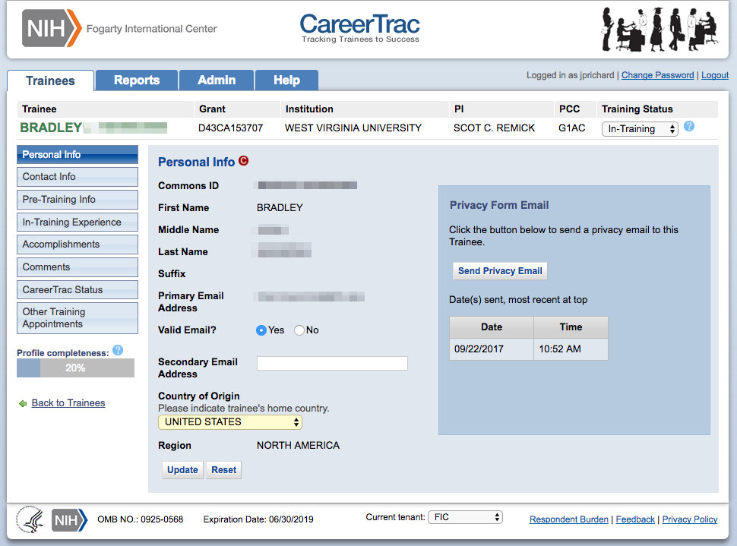Screen dimensions: 737x546
Task: Click the BRADLEY trainee name heading
Action: (51, 128)
